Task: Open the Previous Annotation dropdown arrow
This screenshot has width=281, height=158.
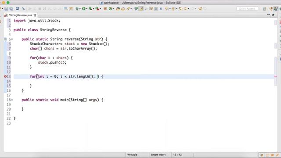Action: [x=177, y=9]
